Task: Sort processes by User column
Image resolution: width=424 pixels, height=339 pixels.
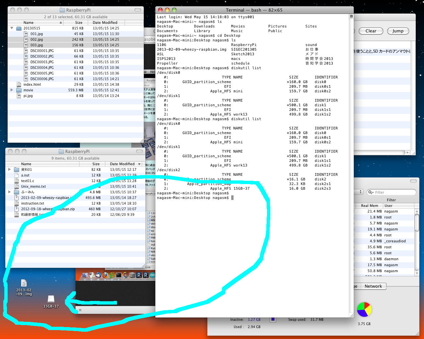Action: pos(399,206)
